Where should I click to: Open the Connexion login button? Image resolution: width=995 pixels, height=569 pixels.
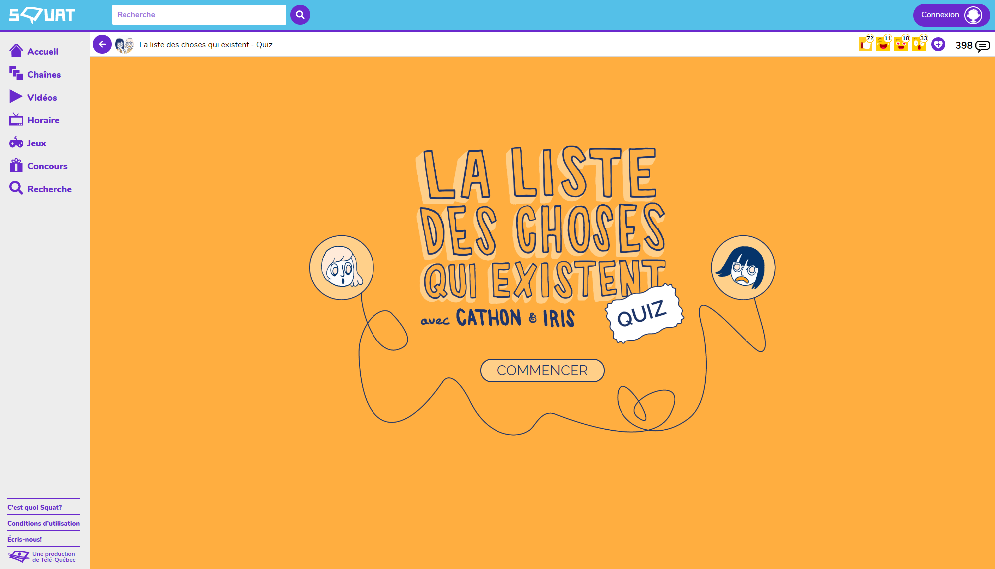951,15
